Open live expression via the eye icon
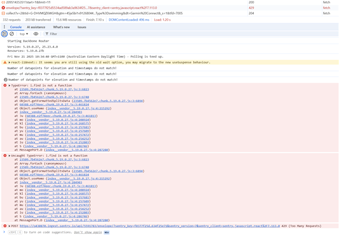339x242 pixels. (36, 34)
